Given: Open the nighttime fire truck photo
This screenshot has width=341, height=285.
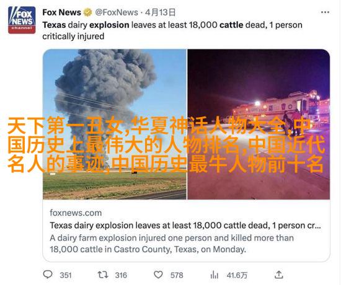Looking at the screenshot, I should coord(259,124).
